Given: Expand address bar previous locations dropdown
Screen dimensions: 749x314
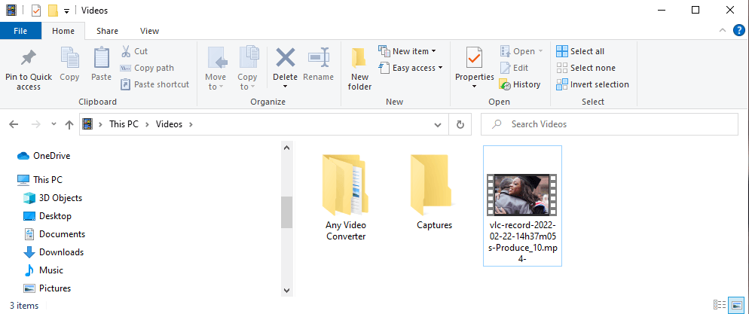Looking at the screenshot, I should [438, 124].
